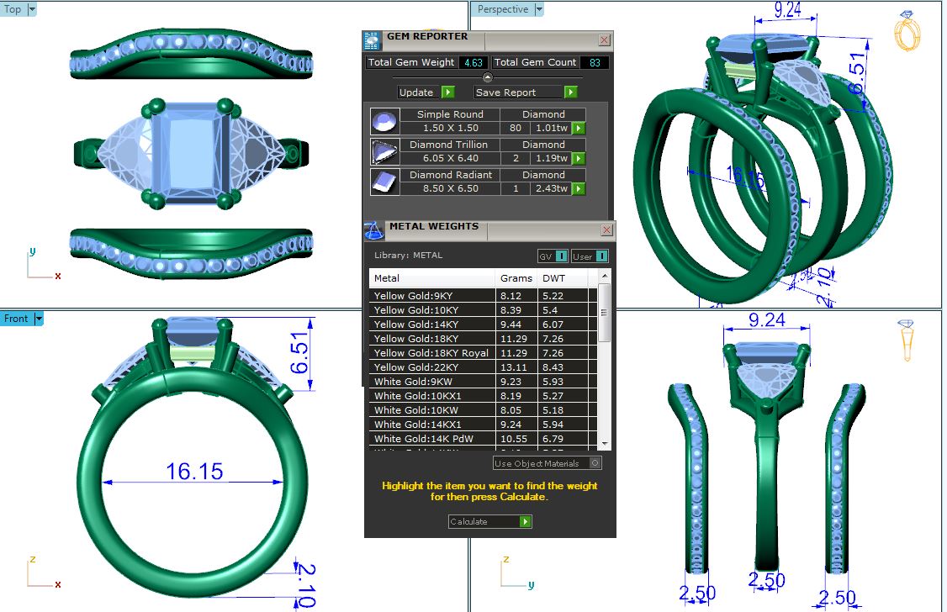Click the Metal Weights panel icon
The height and width of the screenshot is (612, 947).
(x=374, y=229)
